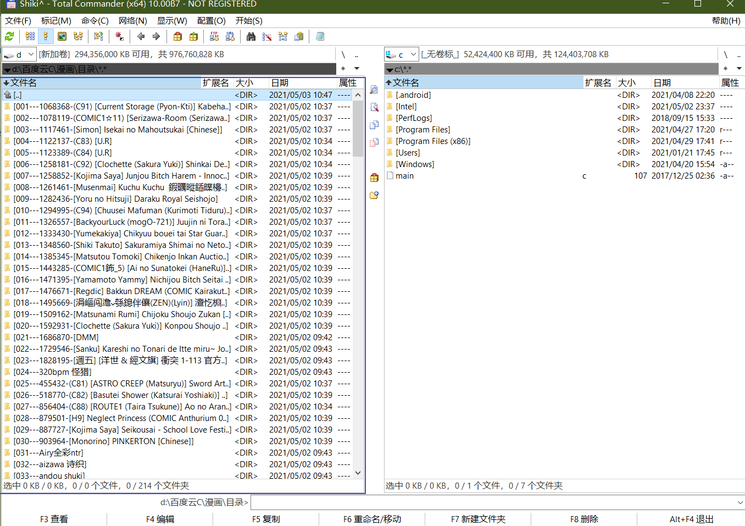The height and width of the screenshot is (526, 745).
Task: Open the right panel drive c dropdown
Action: pyautogui.click(x=402, y=54)
